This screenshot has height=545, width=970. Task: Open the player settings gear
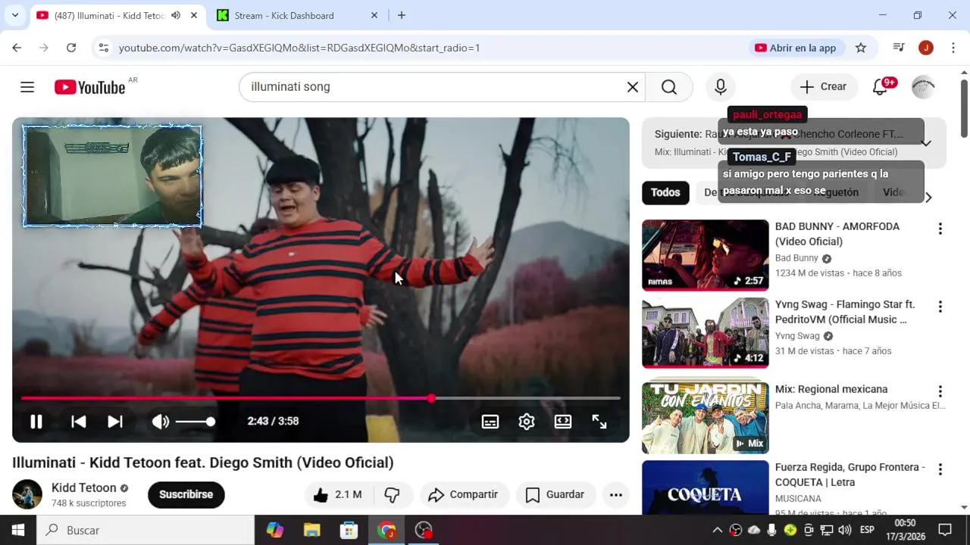tap(527, 422)
